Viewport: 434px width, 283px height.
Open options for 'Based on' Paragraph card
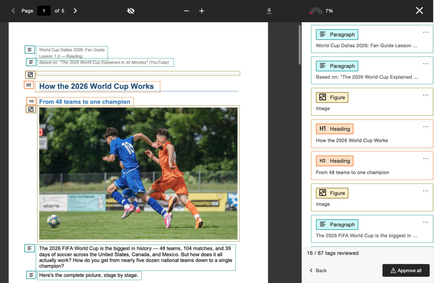[426, 64]
